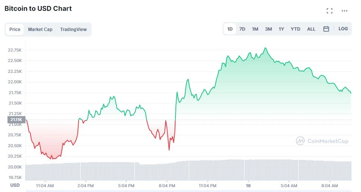Switch to the Price tab
This screenshot has width=361, height=192.
coord(15,30)
